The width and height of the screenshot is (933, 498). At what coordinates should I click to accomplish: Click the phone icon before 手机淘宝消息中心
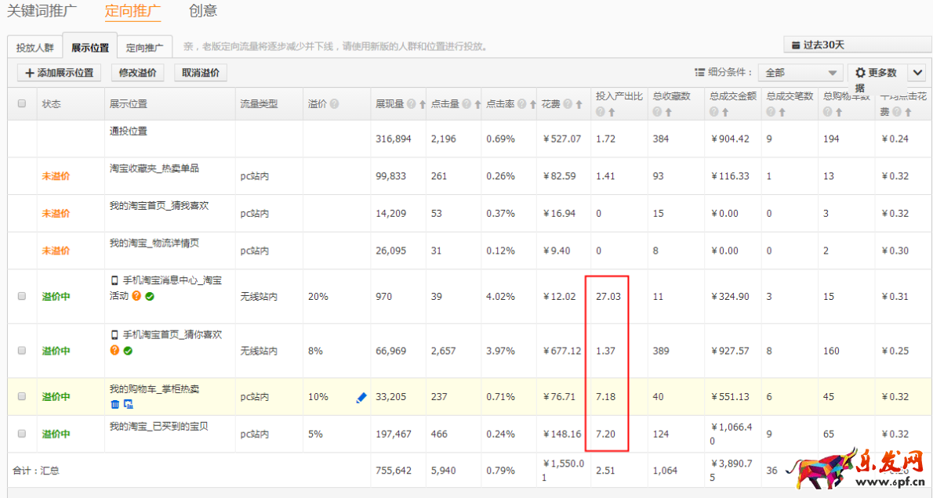click(114, 280)
